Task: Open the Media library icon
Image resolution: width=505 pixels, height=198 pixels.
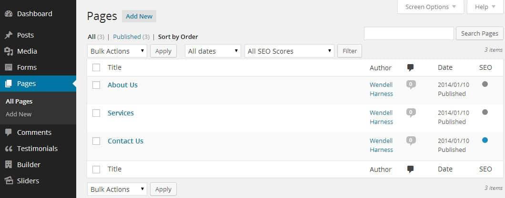Action: (x=9, y=51)
